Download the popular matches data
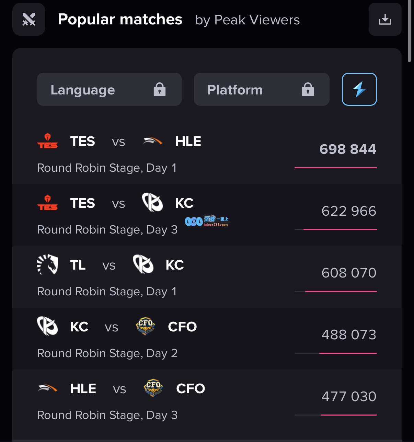Image resolution: width=414 pixels, height=442 pixels. [385, 19]
